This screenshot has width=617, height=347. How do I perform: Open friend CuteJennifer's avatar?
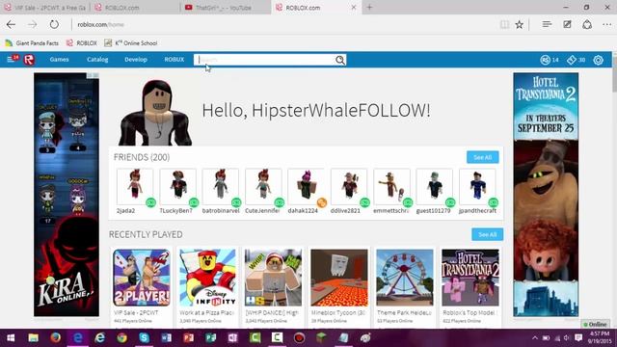(x=263, y=186)
